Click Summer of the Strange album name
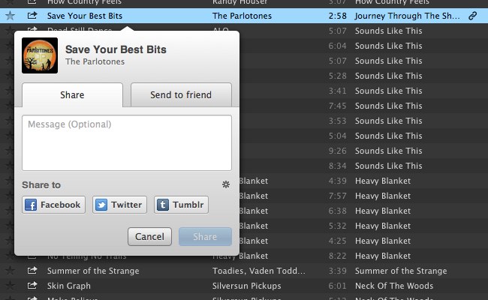This screenshot has width=488, height=300. pos(401,271)
